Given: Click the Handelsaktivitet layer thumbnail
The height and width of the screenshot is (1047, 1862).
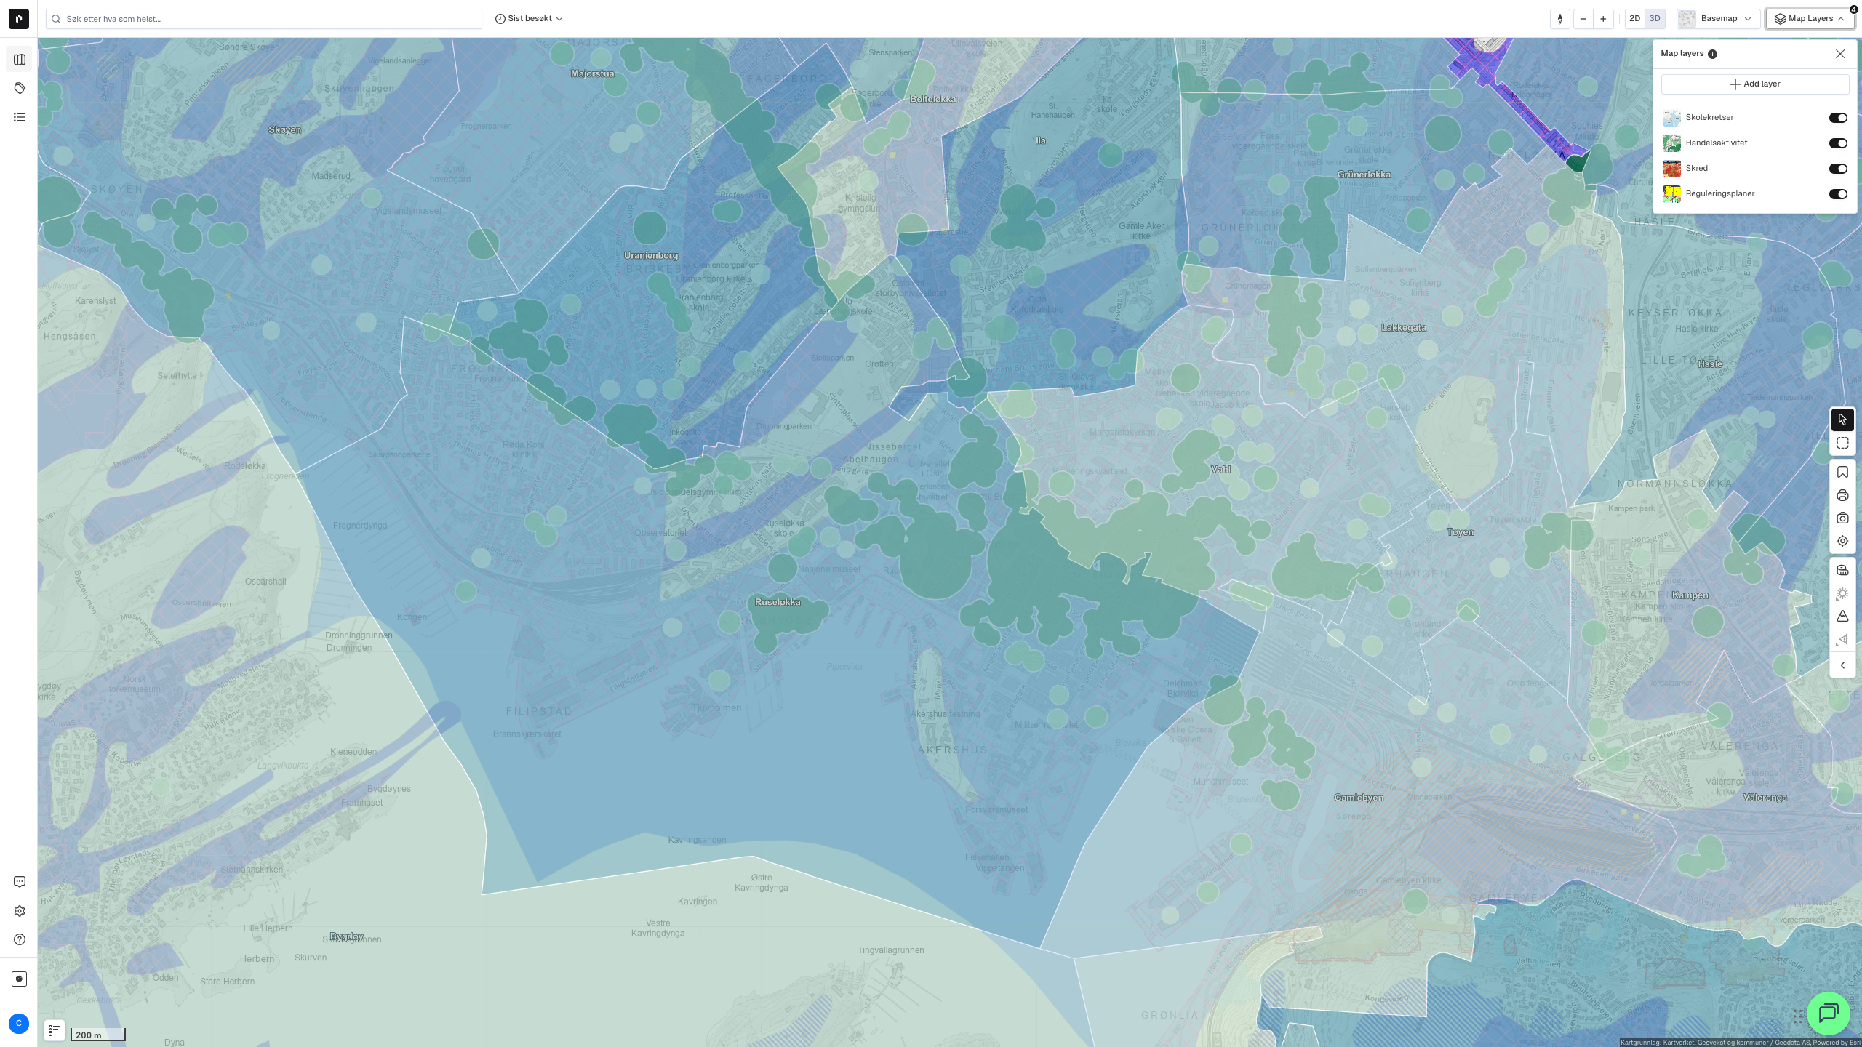Looking at the screenshot, I should click(x=1671, y=143).
